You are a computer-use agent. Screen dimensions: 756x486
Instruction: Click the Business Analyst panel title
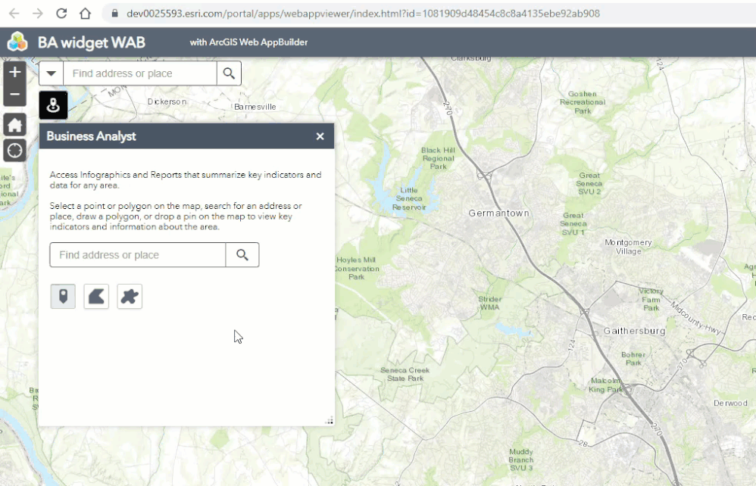tap(91, 136)
